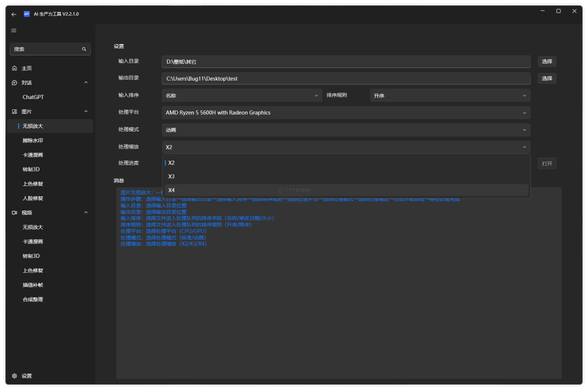This screenshot has height=390, width=588.
Task: Toggle the hamburger menu icon
Action: pos(14,30)
